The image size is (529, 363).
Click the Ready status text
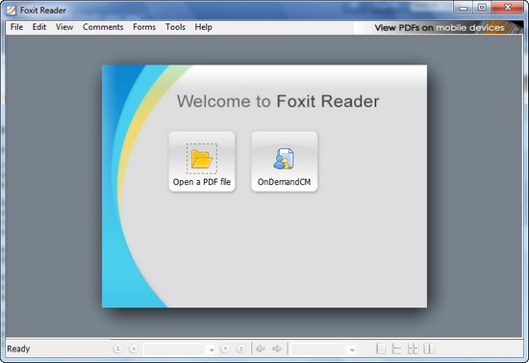pyautogui.click(x=18, y=349)
